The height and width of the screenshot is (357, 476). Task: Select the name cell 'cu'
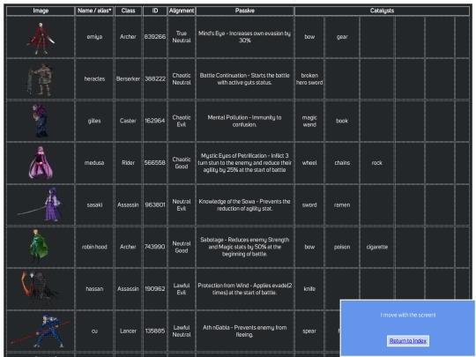tap(94, 331)
